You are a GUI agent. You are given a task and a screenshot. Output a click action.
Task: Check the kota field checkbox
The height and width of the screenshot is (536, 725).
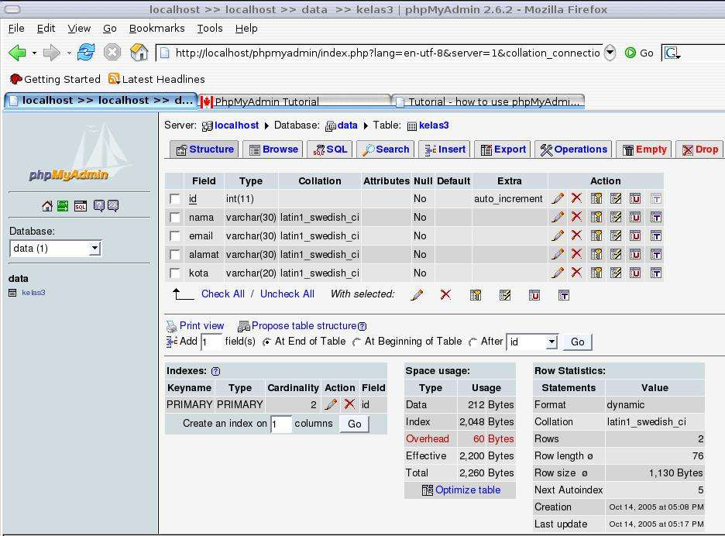coord(175,273)
